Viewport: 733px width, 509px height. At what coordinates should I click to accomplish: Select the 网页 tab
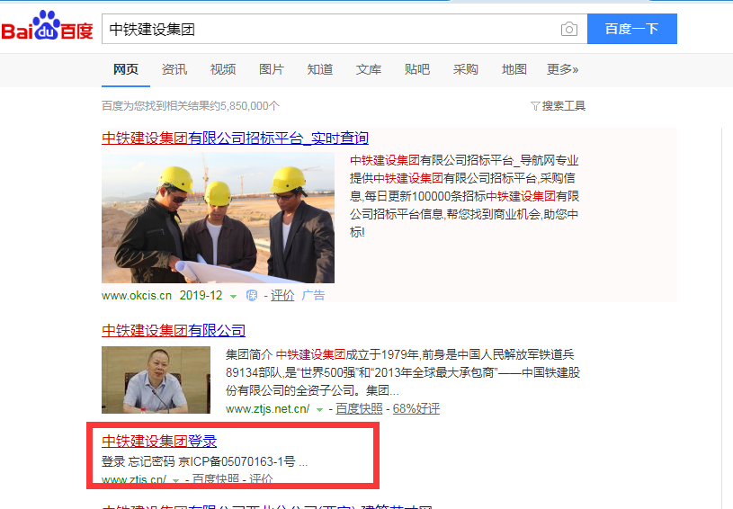(x=126, y=69)
